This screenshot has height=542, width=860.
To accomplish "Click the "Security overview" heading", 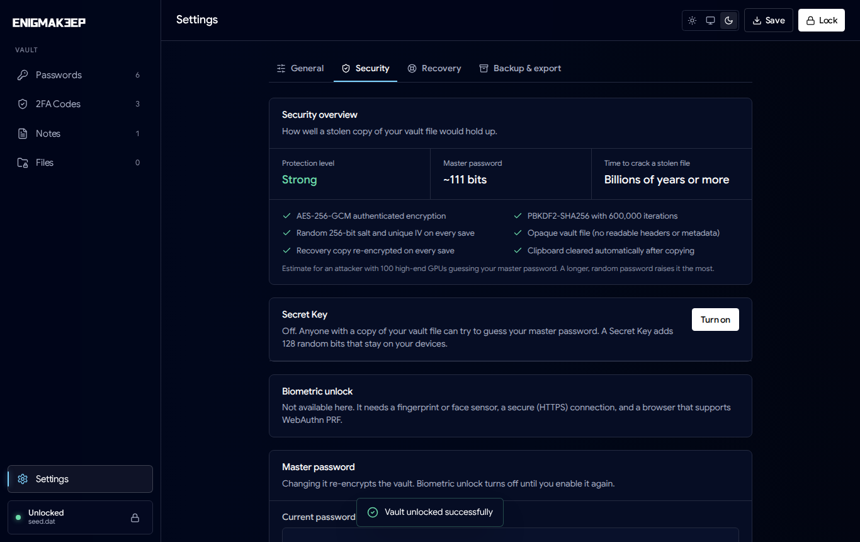I will [x=320, y=115].
